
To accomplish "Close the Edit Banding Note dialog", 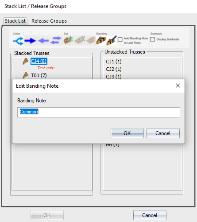I will click(x=178, y=86).
